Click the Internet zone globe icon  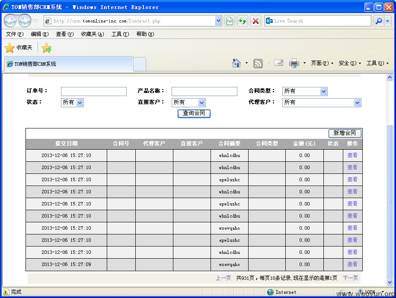click(270, 292)
